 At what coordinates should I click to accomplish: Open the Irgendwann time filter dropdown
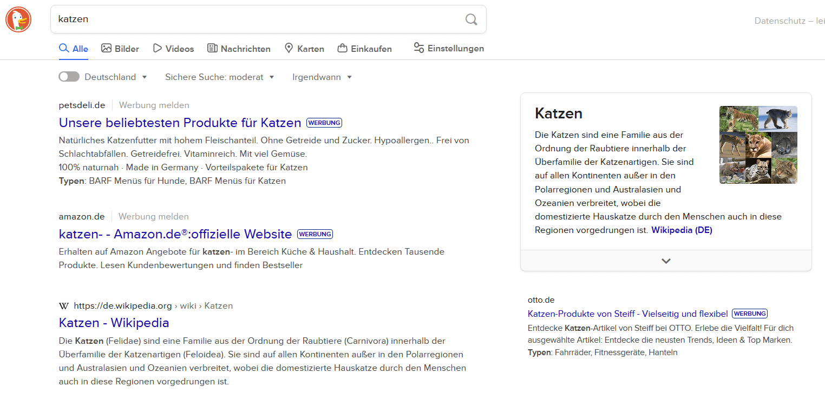coord(322,77)
